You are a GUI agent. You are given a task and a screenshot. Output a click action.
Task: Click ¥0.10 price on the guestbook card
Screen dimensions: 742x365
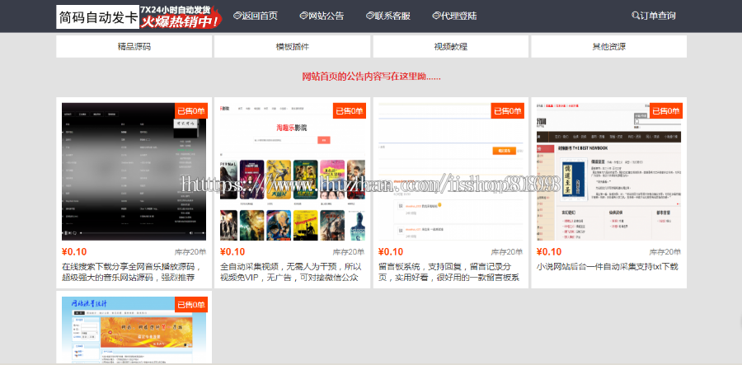click(x=391, y=252)
